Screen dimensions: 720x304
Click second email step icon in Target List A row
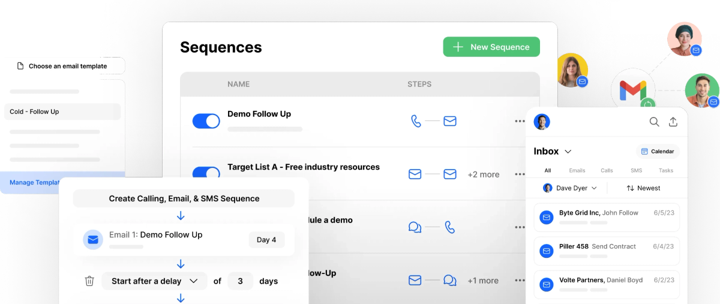pos(450,174)
